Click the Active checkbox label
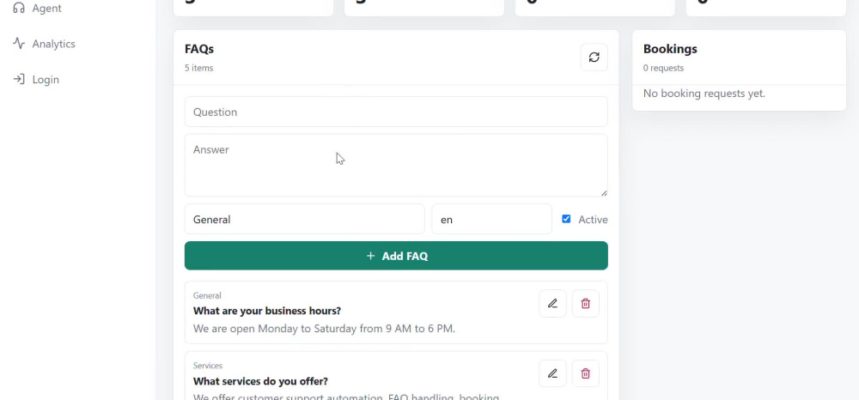Screen dimensions: 859x400 pyautogui.click(x=593, y=220)
